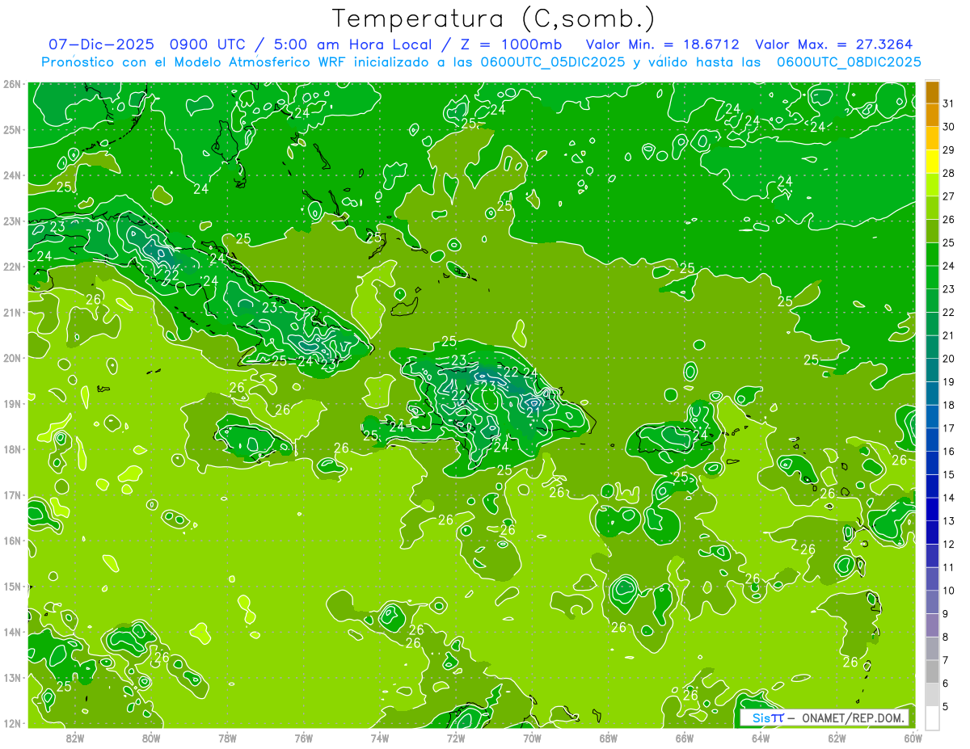Click the "60W" longitude axis label
The width and height of the screenshot is (970, 749).
[x=913, y=738]
